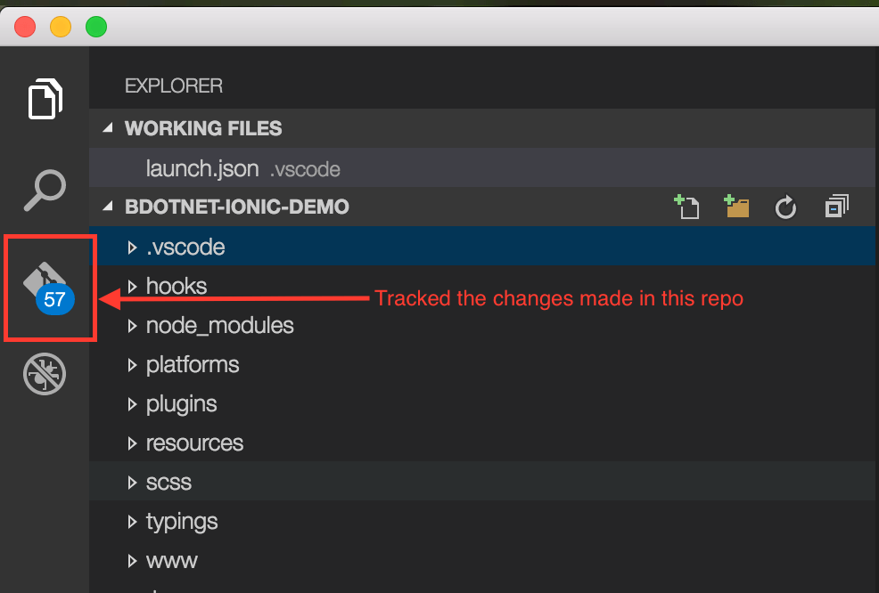Viewport: 879px width, 593px height.
Task: Expand the node_modules folder
Action: pos(219,325)
